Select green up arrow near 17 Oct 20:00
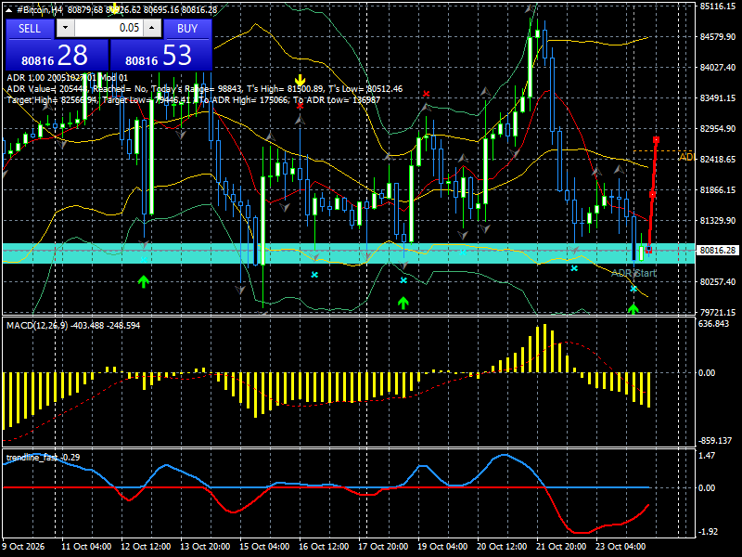This screenshot has height=557, width=742. [x=403, y=304]
